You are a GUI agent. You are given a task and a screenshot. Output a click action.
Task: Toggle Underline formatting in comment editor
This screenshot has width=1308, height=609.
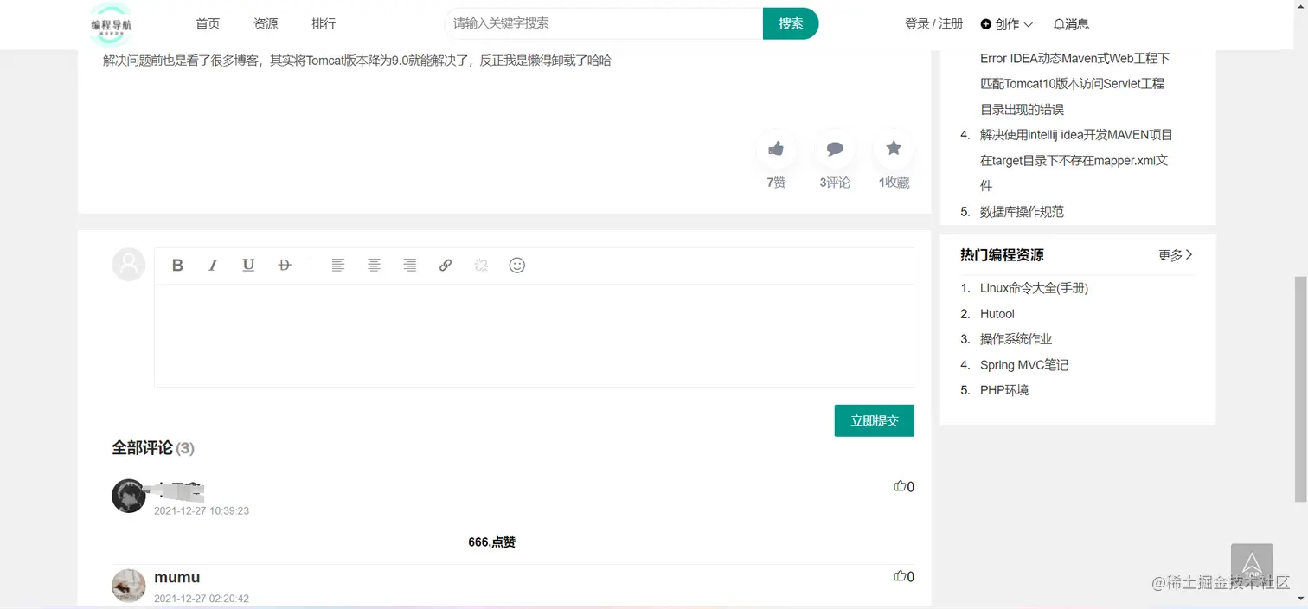[248, 266]
